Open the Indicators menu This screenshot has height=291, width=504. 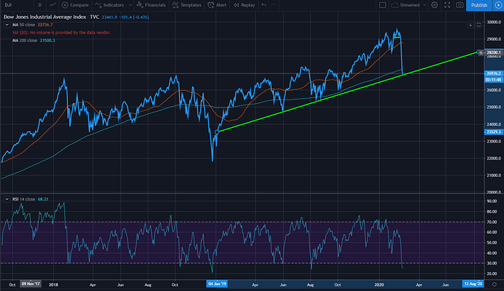(110, 5)
